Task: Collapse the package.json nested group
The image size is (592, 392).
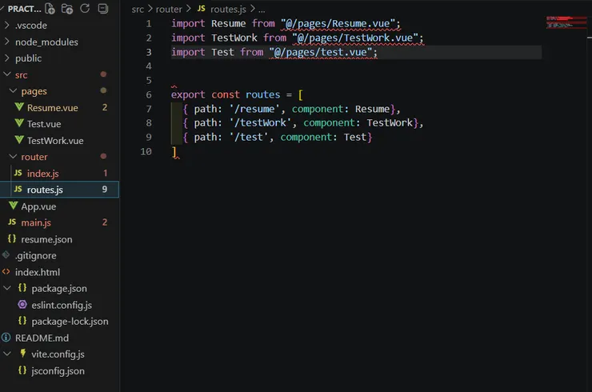Action: [x=7, y=289]
